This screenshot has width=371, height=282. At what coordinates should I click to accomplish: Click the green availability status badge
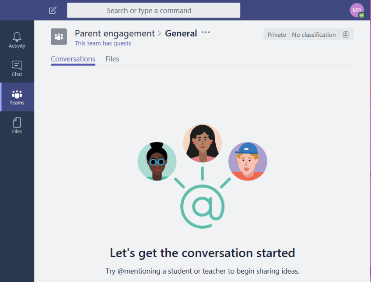click(361, 15)
